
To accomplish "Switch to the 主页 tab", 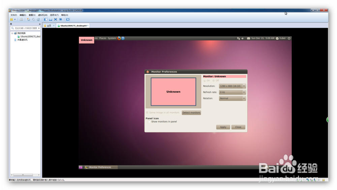I will pyautogui.click(x=48, y=26).
